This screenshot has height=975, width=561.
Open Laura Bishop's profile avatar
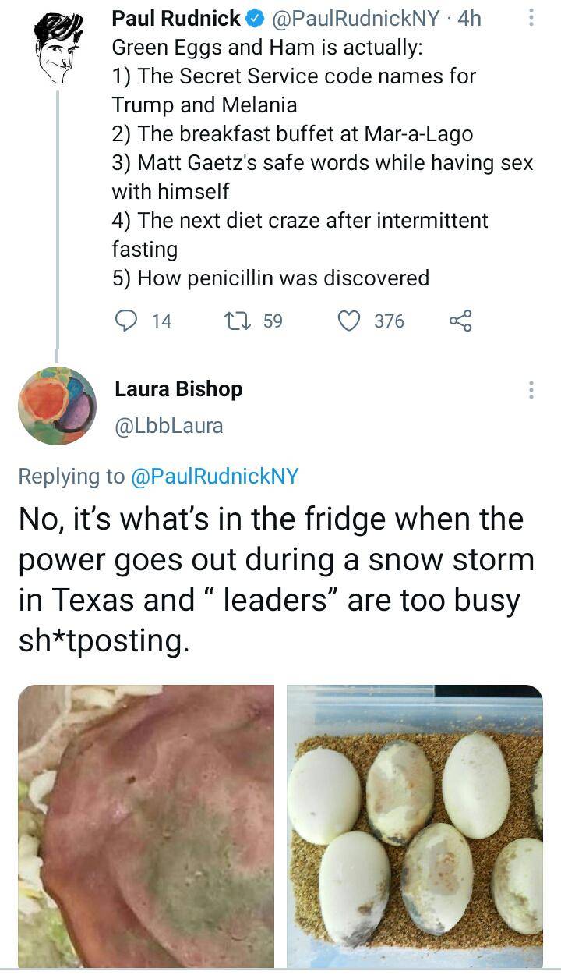point(57,406)
